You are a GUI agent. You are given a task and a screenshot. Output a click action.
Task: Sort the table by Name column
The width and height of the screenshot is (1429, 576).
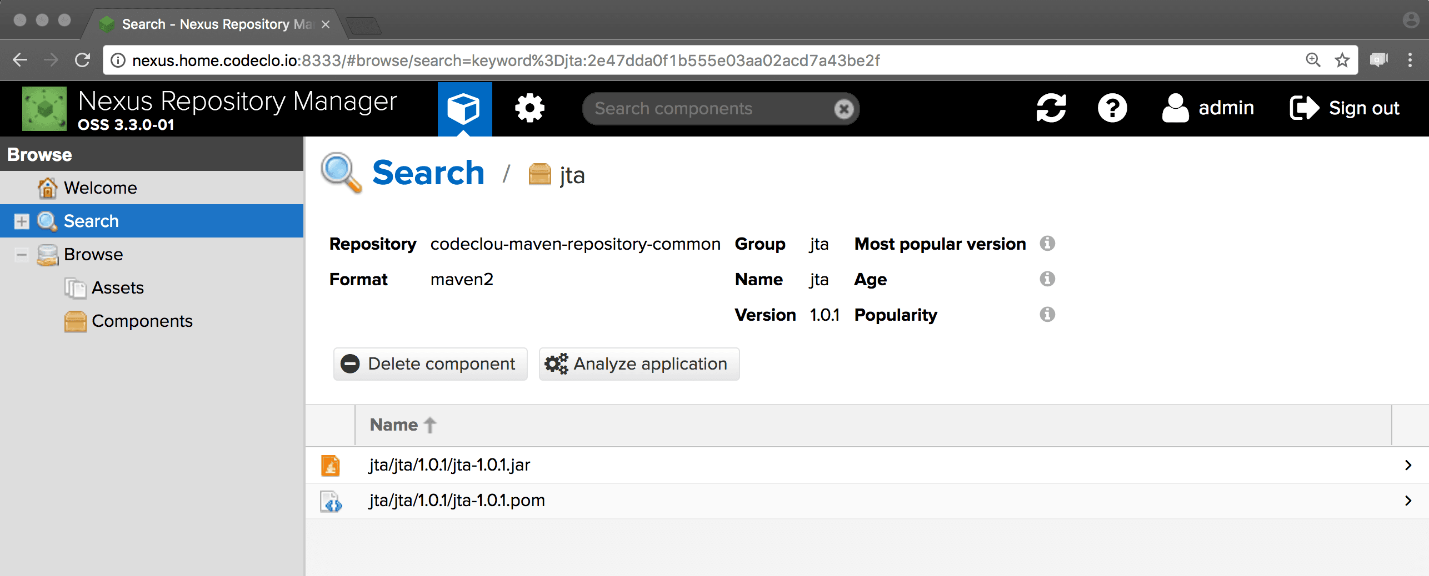click(394, 425)
